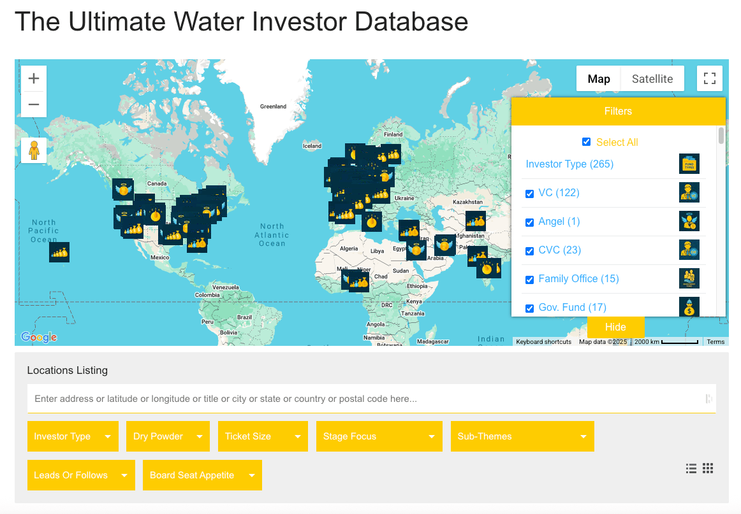Click the CVC investor icon in Filters
Screen dimensions: 741x514
point(689,250)
